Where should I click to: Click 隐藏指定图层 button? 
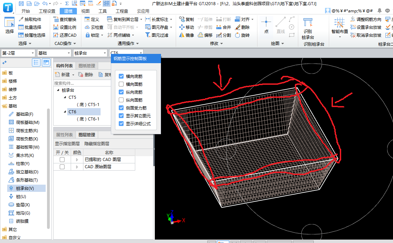97,143
